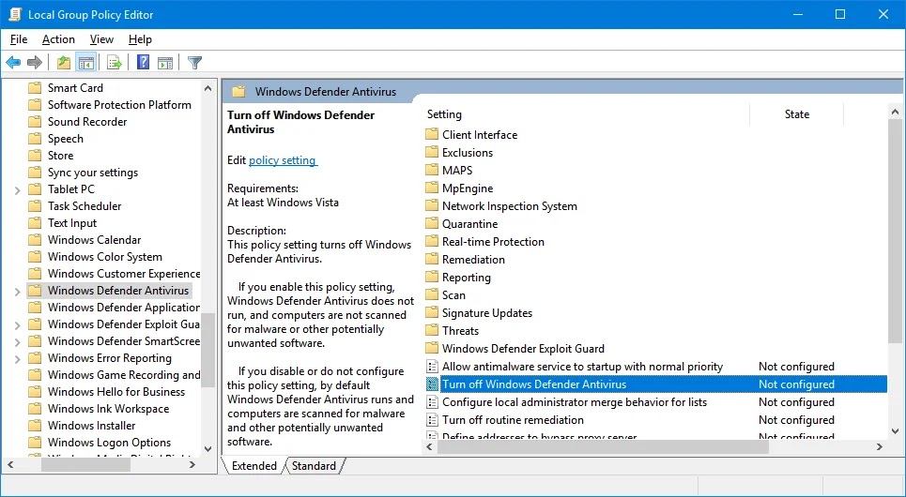Open the View menu

(x=101, y=39)
